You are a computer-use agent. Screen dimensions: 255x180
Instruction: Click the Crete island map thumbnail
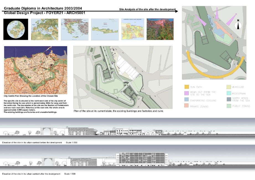[x=105, y=30]
